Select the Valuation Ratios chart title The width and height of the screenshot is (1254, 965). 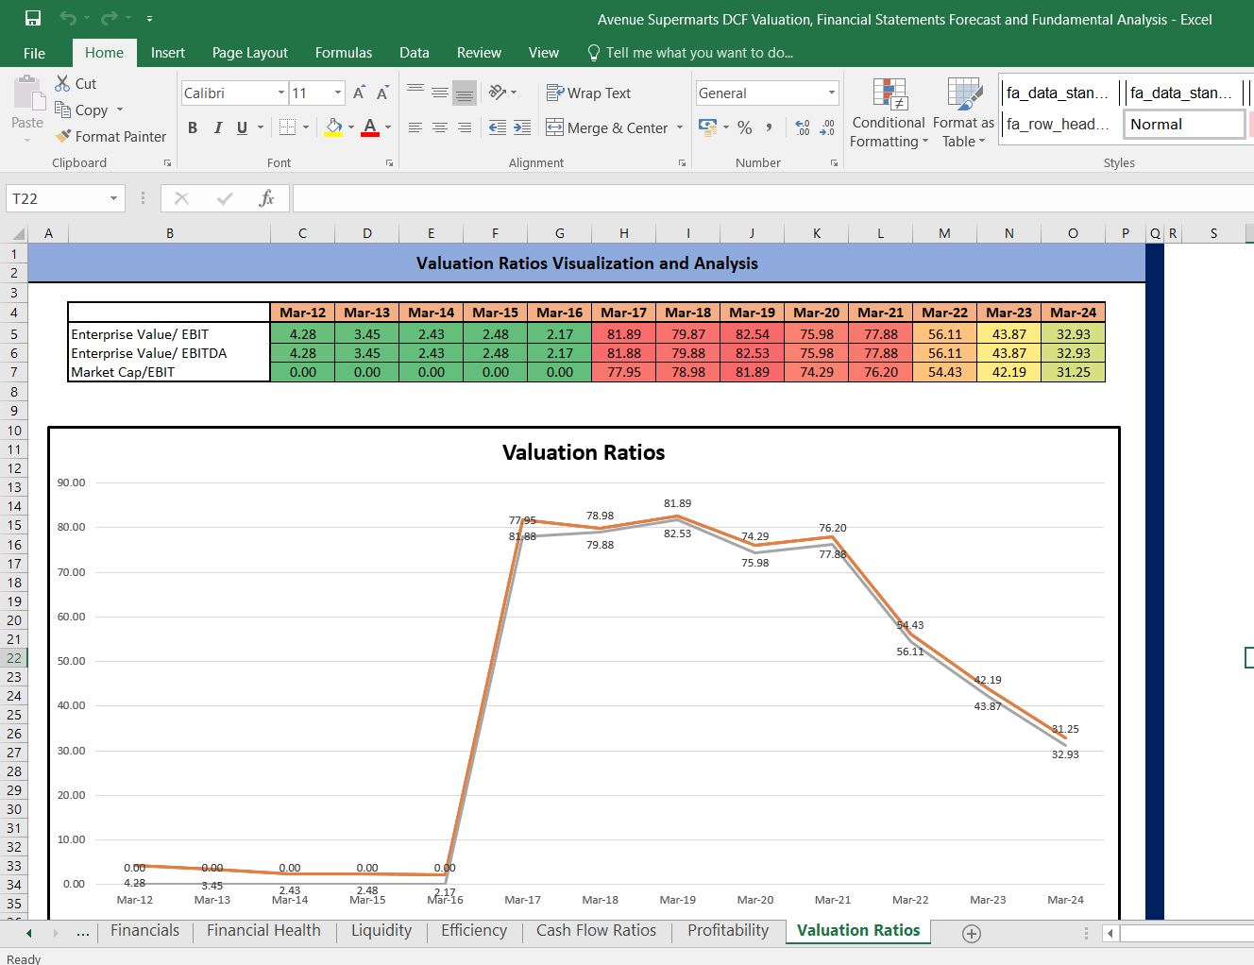(584, 452)
